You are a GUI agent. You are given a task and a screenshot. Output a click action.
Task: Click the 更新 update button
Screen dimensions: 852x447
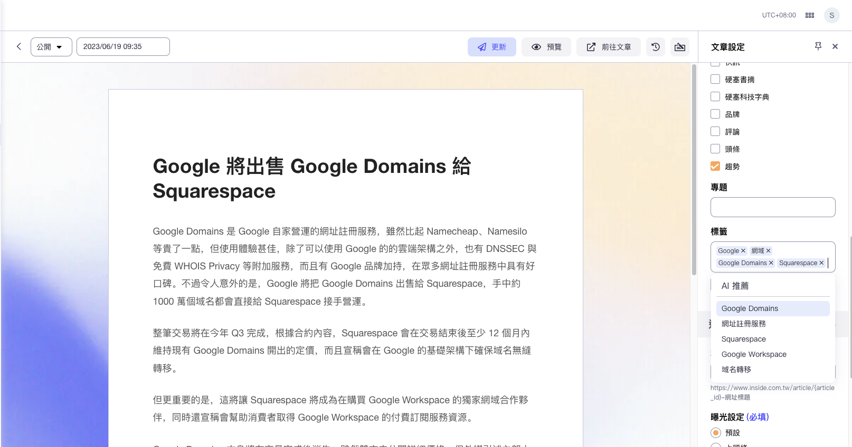491,47
